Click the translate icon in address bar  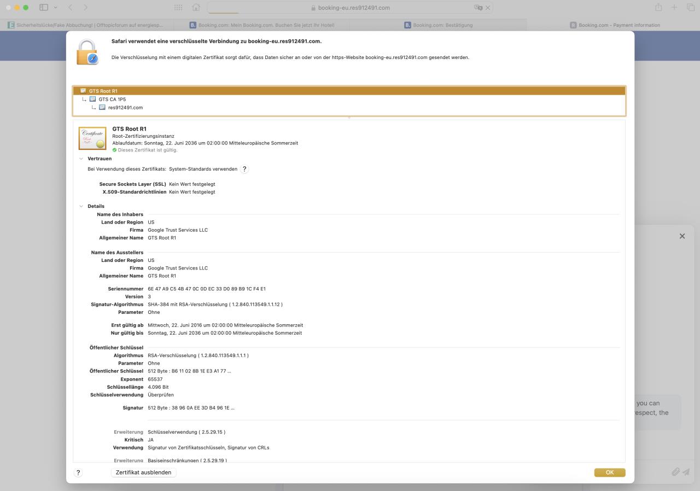478,8
